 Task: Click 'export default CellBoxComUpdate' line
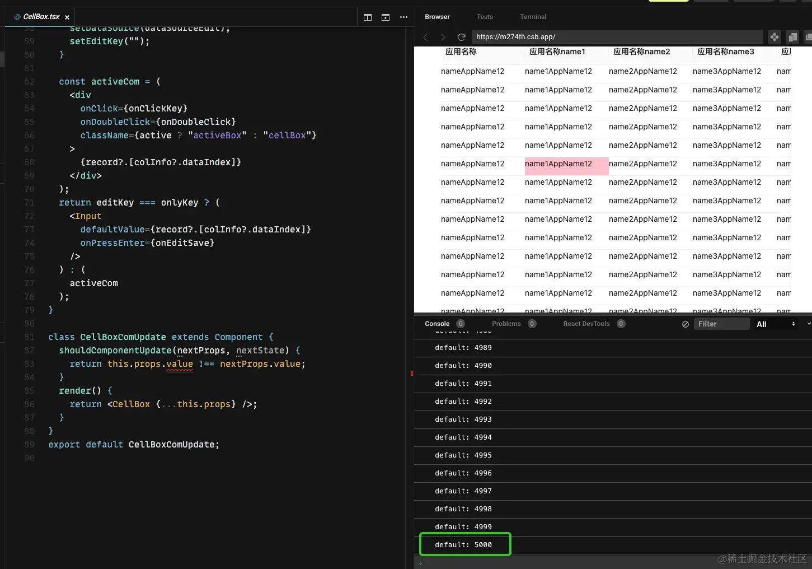coord(134,445)
